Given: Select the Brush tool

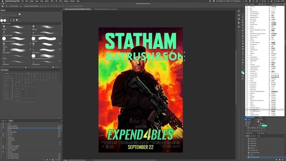Looking at the screenshot, I should click(243, 33).
